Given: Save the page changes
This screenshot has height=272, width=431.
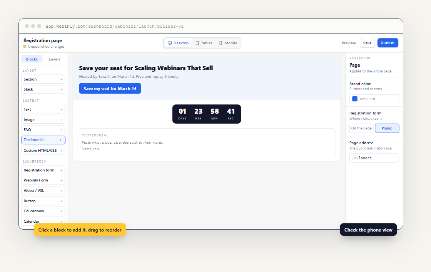Looking at the screenshot, I should click(367, 43).
